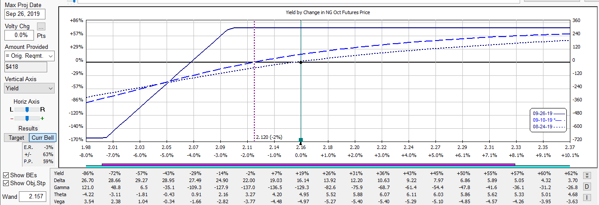Click the $418 amount field
Screen dimensions: 599x205
(26, 67)
